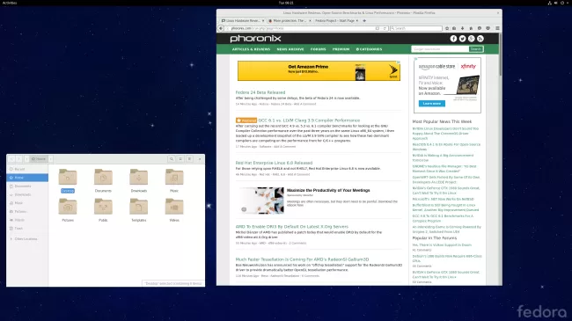Screen dimensions: 572x321
Task: Click the green Search button
Action: click(476, 49)
